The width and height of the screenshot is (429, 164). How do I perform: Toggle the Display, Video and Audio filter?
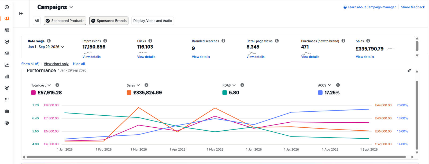(x=153, y=21)
